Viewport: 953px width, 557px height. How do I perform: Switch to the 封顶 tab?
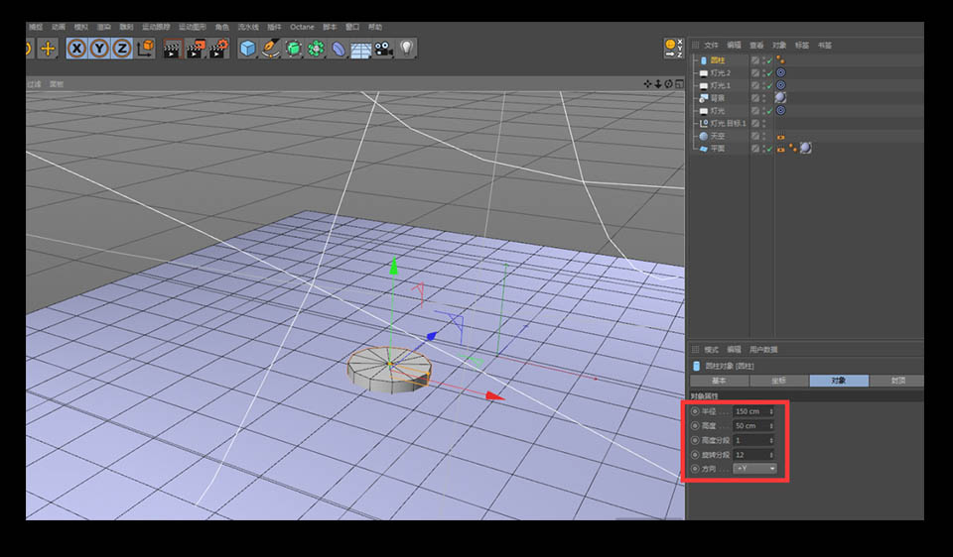[897, 381]
